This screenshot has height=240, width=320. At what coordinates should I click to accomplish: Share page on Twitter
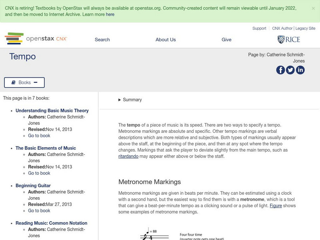290,70
